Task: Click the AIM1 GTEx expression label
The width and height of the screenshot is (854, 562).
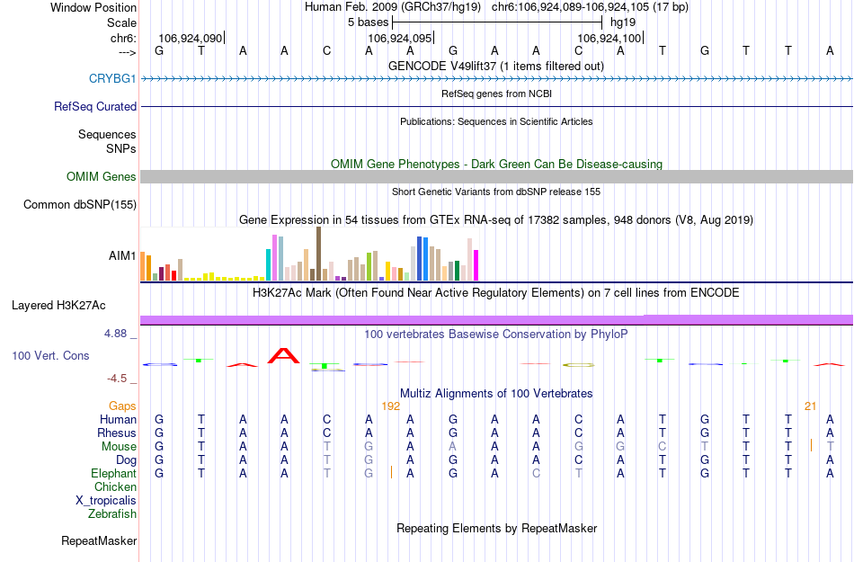Action: point(122,255)
